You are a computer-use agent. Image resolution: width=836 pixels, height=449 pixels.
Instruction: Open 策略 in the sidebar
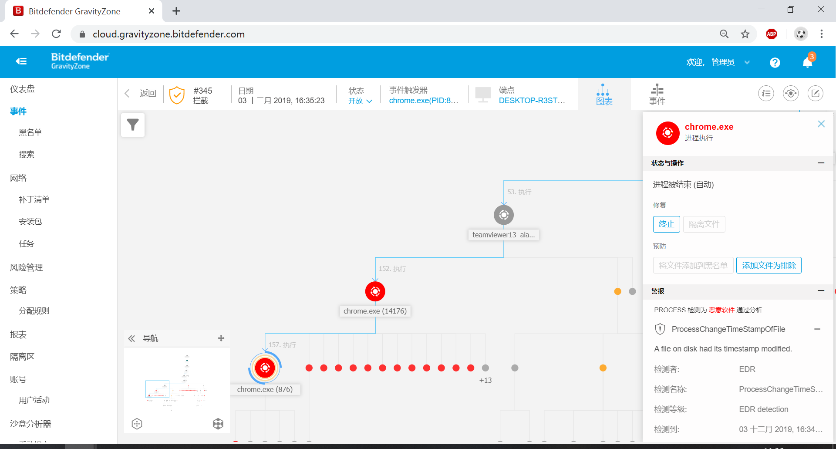pos(18,290)
